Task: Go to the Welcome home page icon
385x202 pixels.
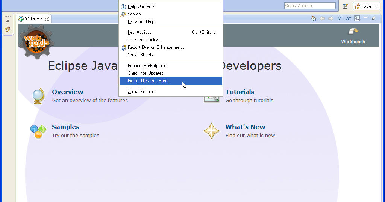Action: coord(314,19)
